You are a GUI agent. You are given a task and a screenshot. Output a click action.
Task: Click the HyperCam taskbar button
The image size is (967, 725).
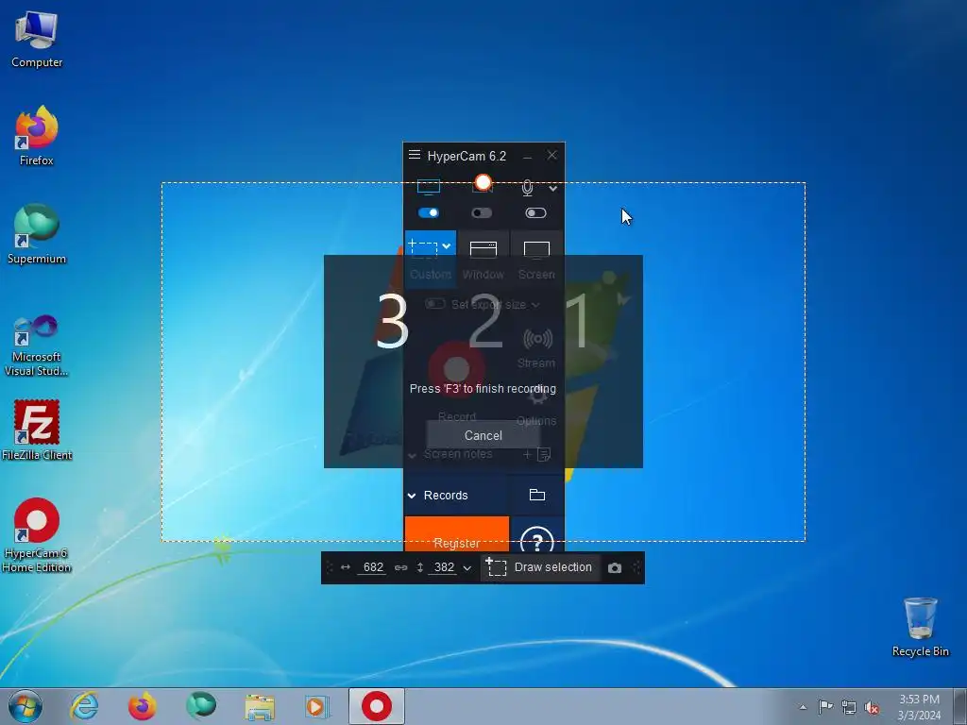pos(376,706)
